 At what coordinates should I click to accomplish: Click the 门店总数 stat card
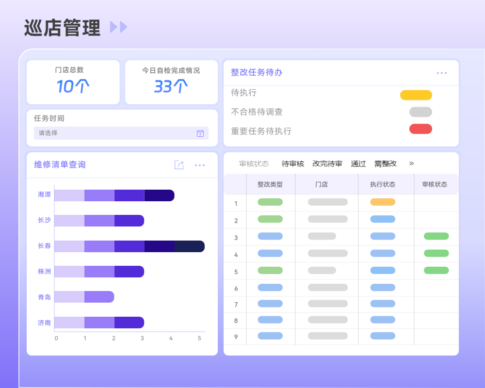click(x=73, y=81)
